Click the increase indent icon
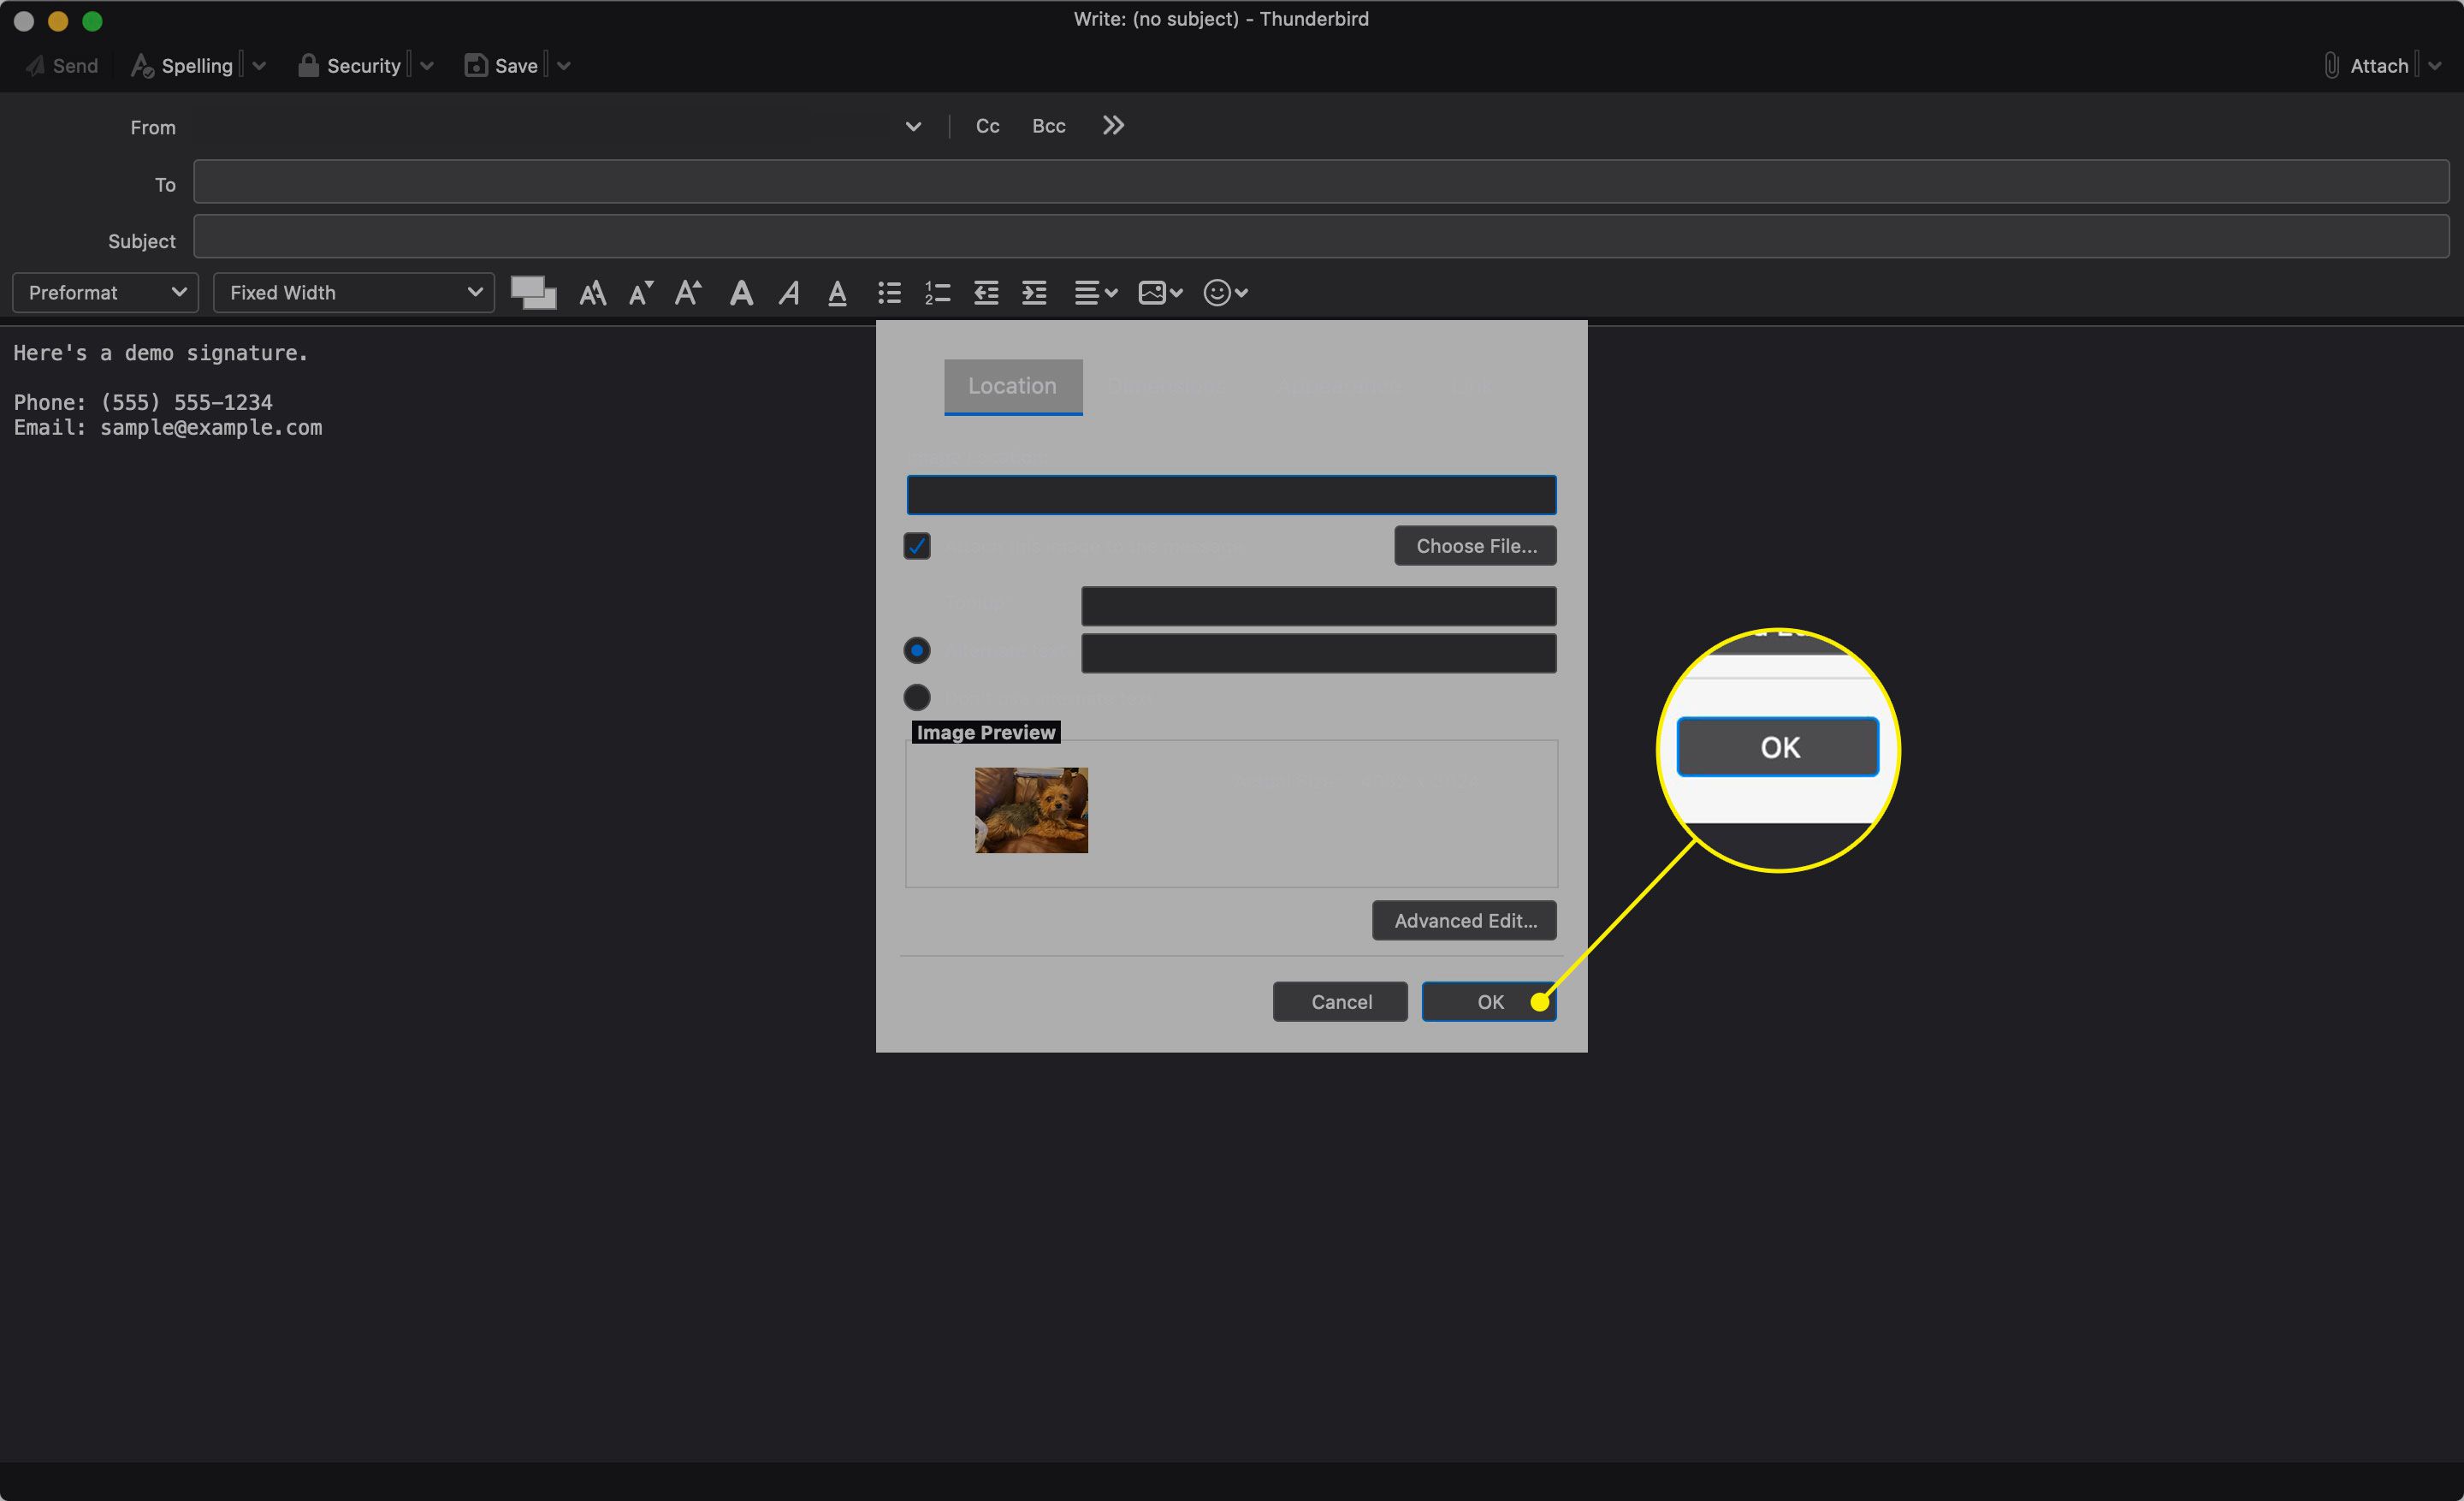This screenshot has width=2464, height=1501. tap(1035, 292)
